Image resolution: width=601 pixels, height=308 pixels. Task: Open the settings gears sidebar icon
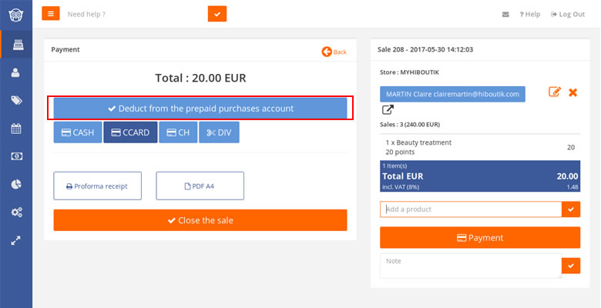16,213
